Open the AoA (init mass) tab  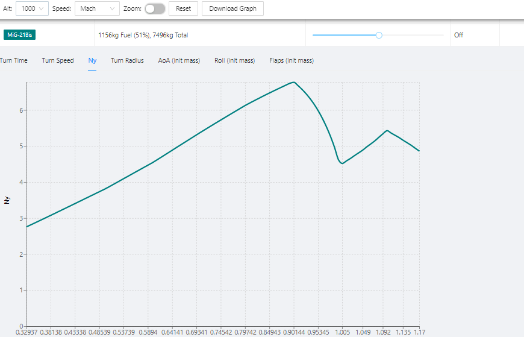click(x=179, y=60)
